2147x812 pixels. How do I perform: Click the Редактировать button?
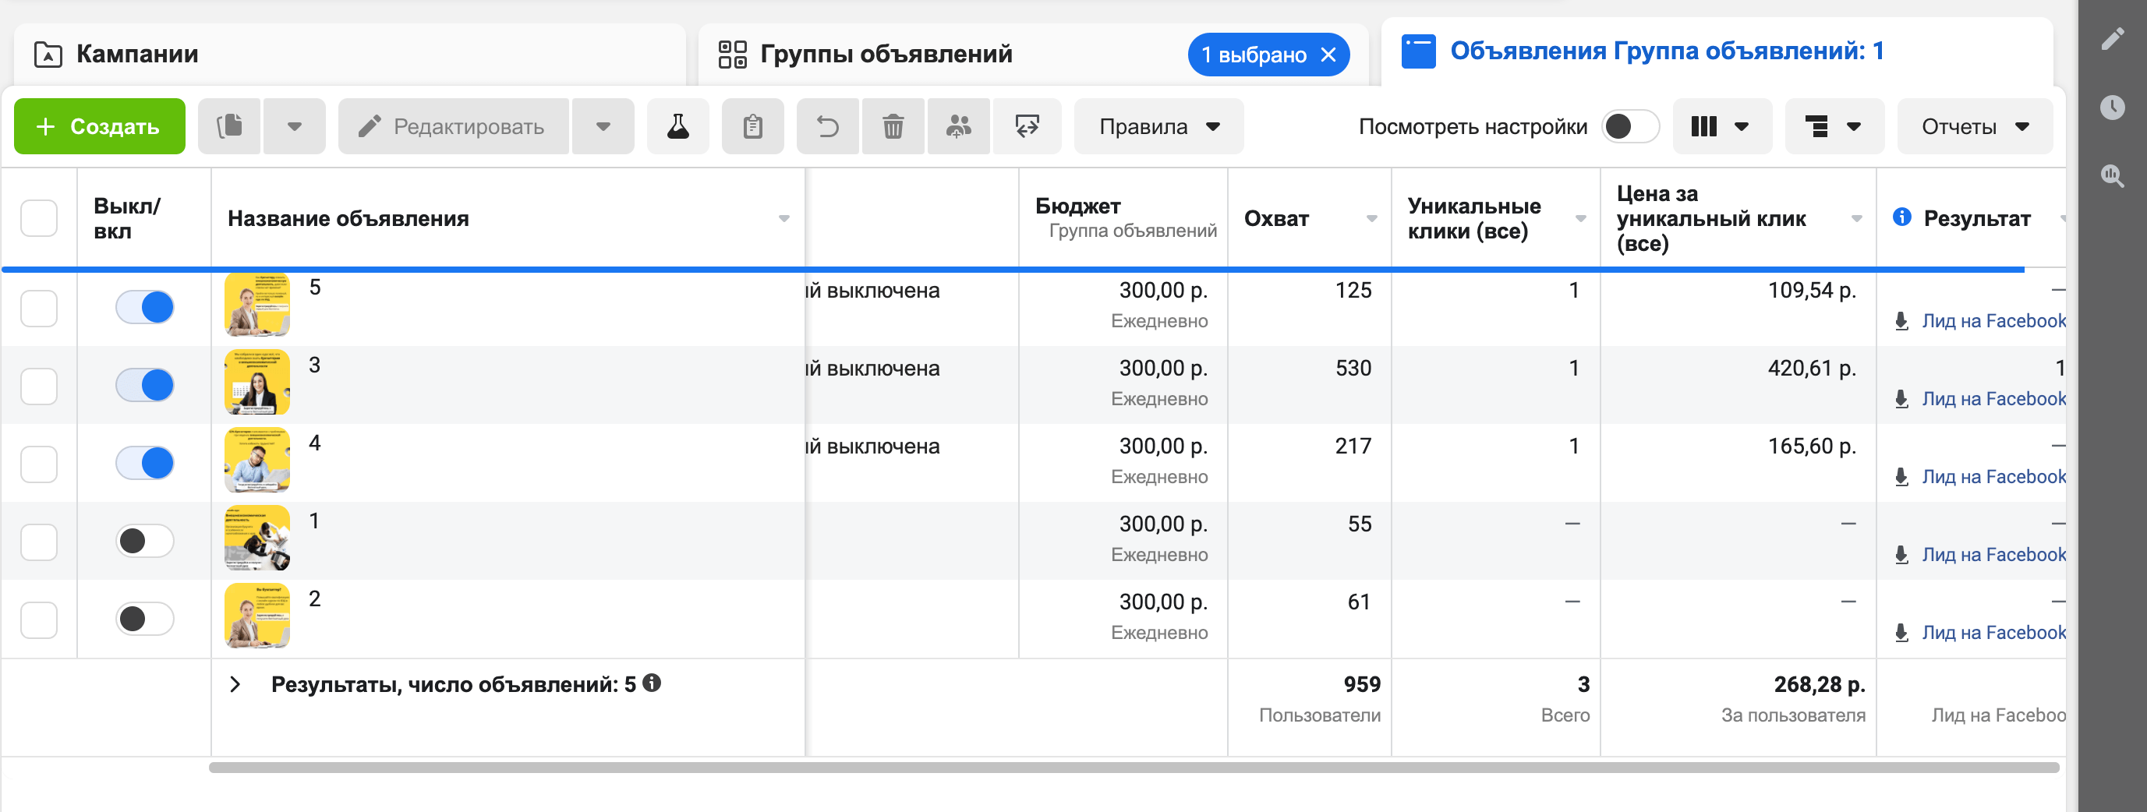click(454, 126)
